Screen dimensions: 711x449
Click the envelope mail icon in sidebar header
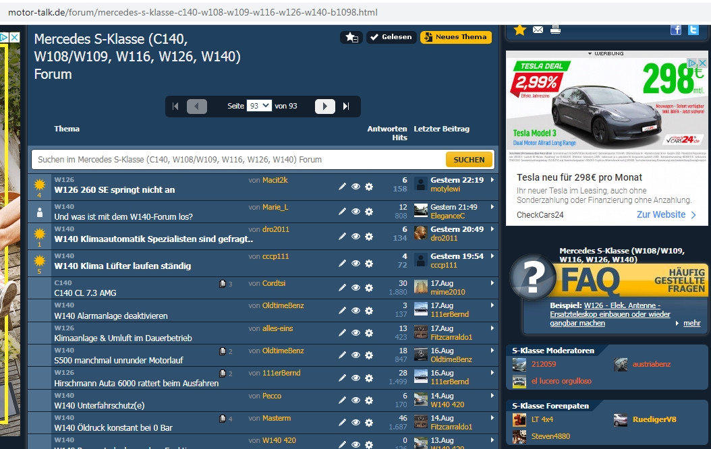click(538, 30)
